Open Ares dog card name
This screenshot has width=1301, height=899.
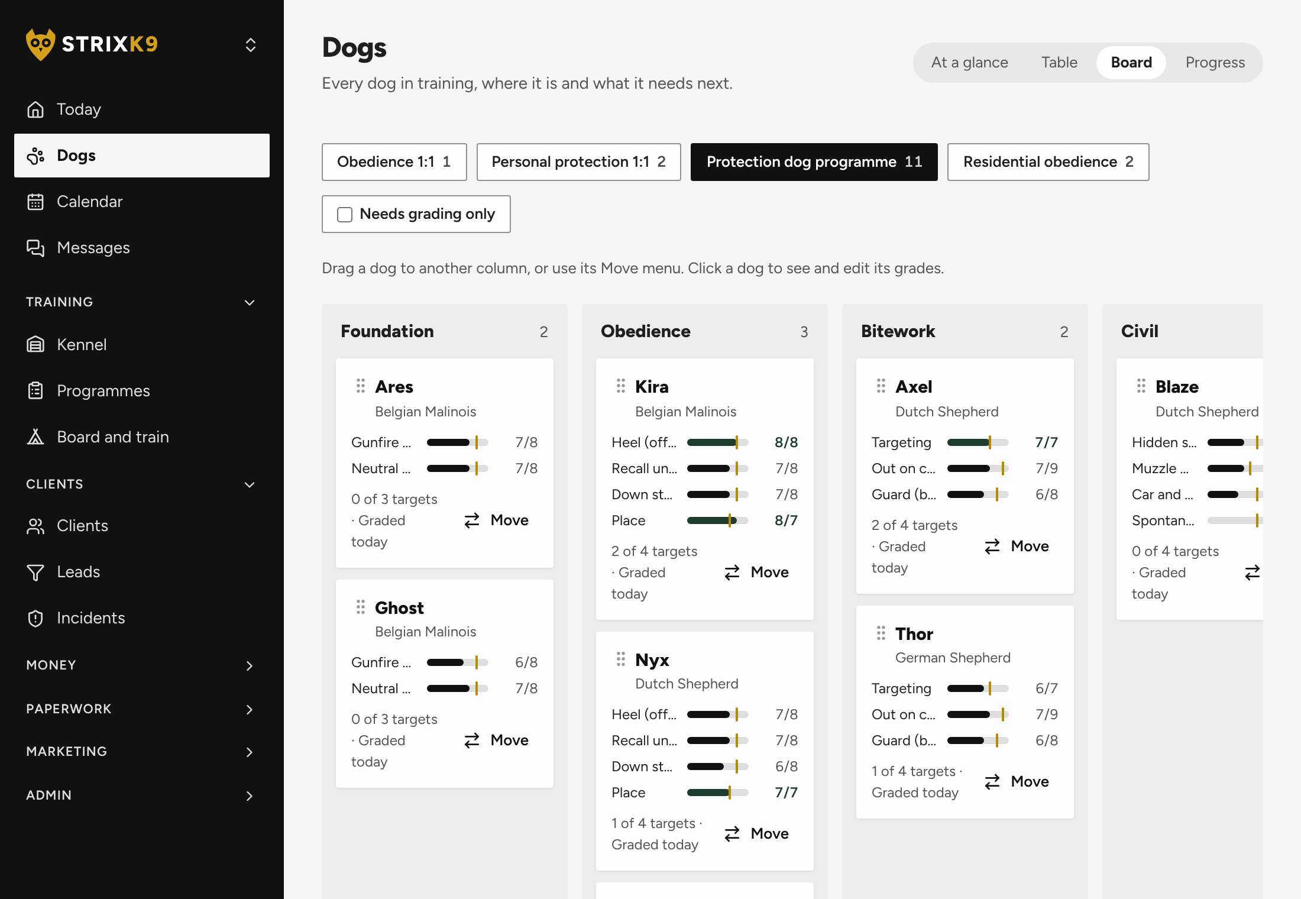click(x=394, y=387)
